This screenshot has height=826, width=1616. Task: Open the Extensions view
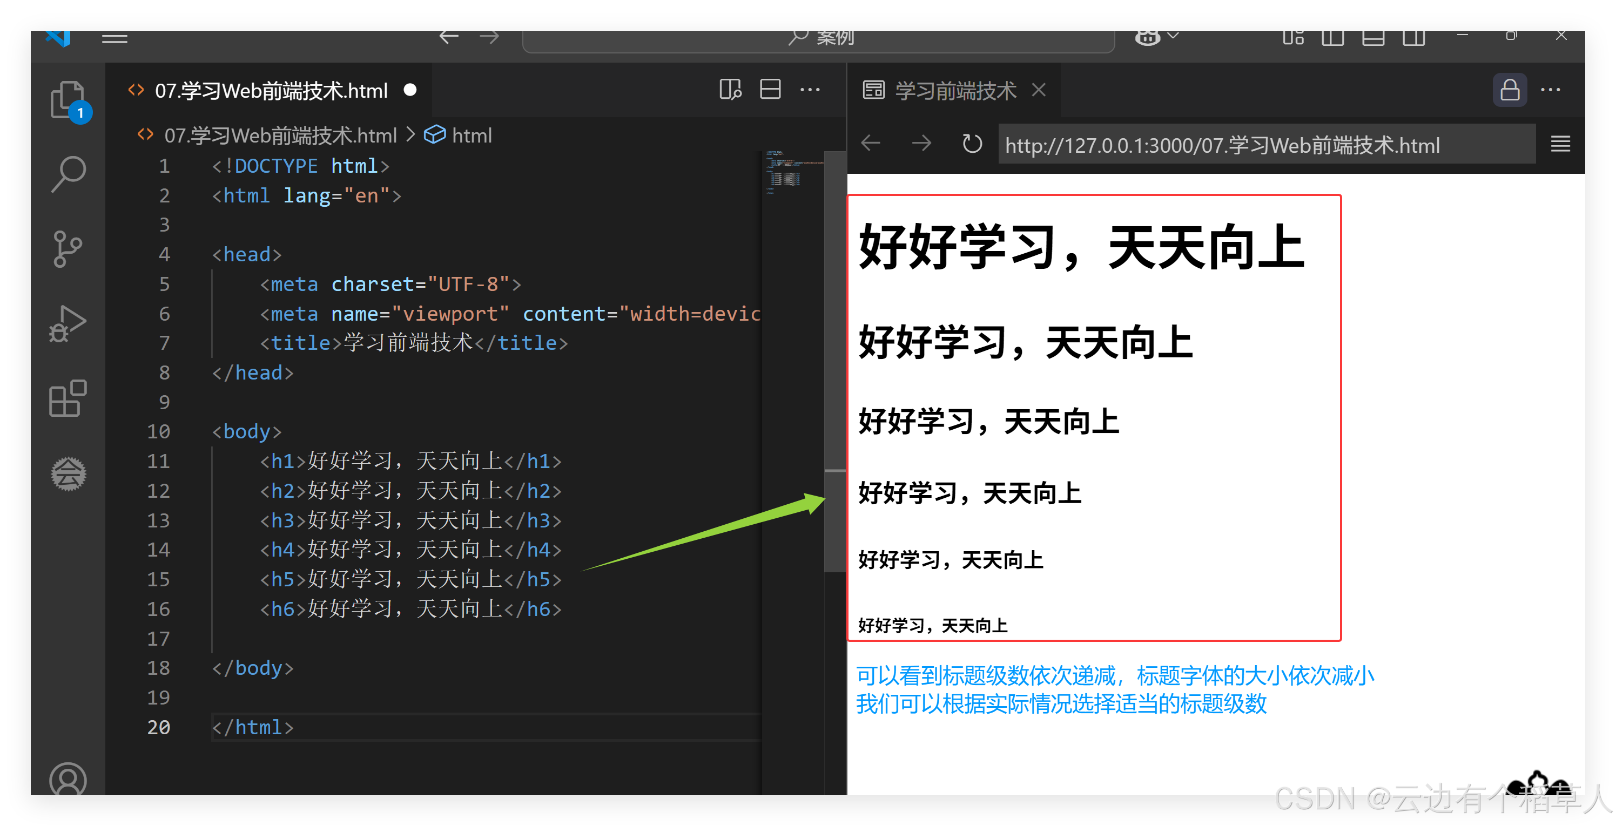coord(67,398)
